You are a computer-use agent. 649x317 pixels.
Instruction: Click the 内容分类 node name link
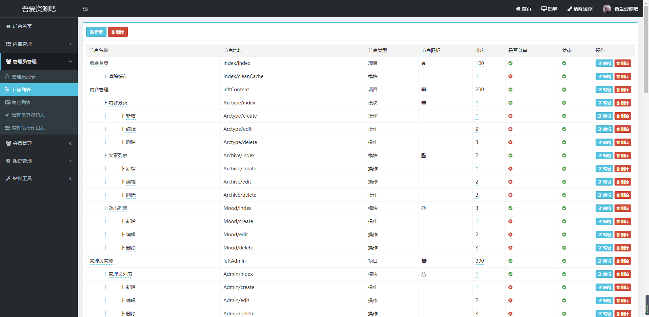118,103
